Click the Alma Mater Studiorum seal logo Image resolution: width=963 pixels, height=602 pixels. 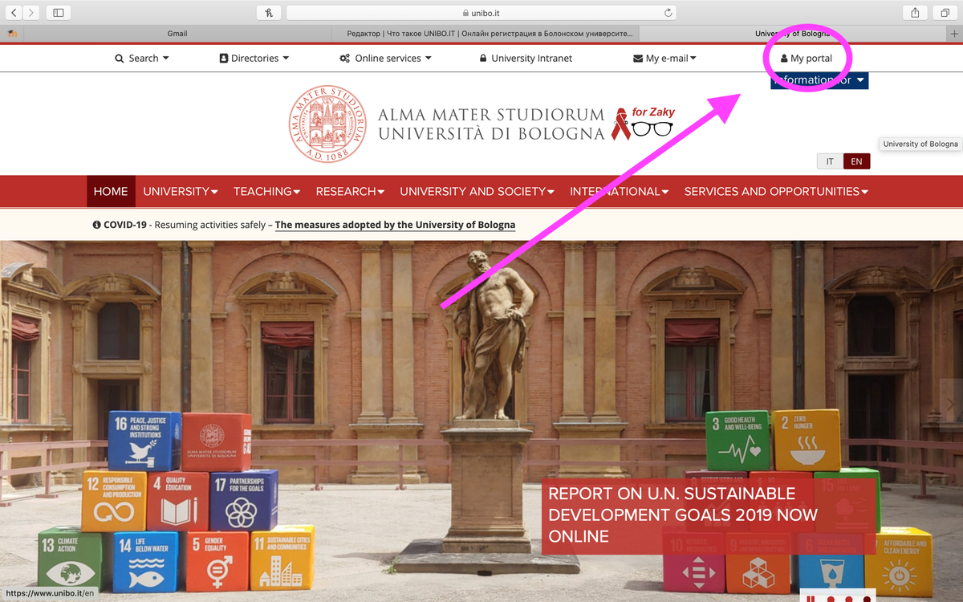[x=327, y=124]
